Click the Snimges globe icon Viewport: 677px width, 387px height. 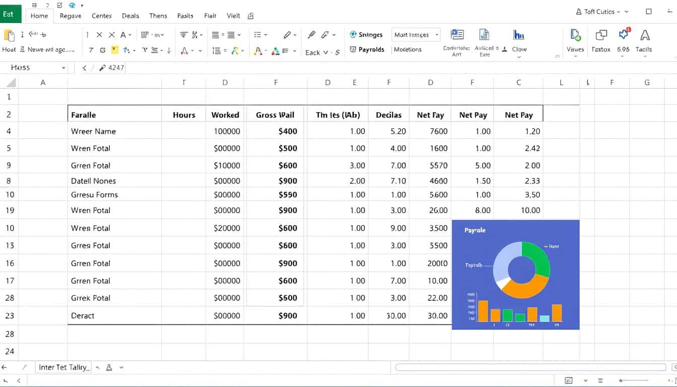coord(354,34)
